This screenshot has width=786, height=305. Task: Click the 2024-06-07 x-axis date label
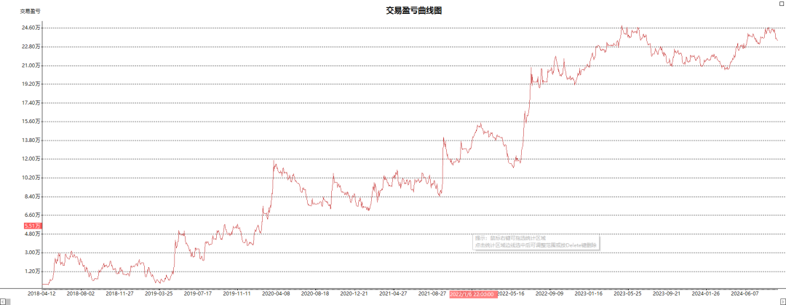tap(745, 294)
